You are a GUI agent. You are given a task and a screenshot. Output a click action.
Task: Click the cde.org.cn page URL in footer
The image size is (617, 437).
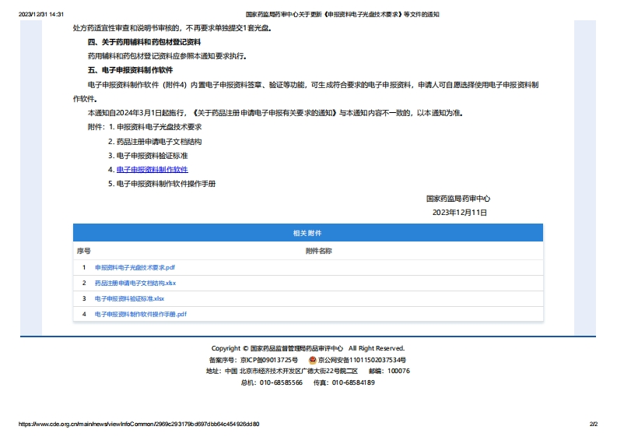[x=138, y=425]
